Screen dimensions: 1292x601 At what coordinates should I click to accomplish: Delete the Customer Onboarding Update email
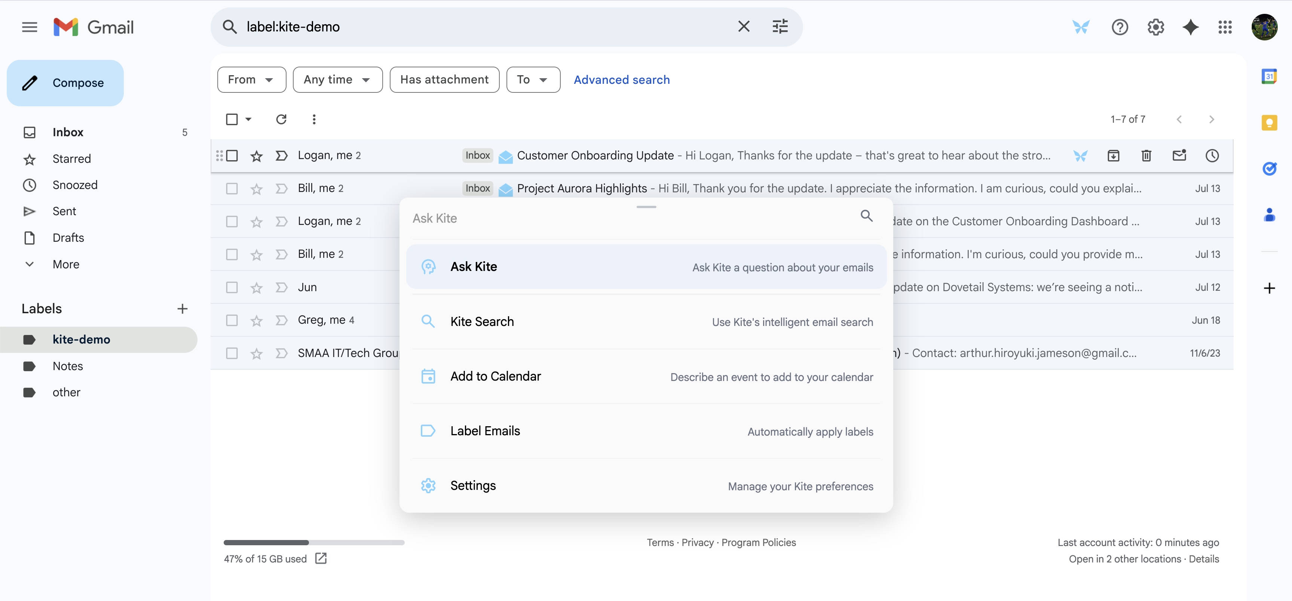tap(1146, 156)
